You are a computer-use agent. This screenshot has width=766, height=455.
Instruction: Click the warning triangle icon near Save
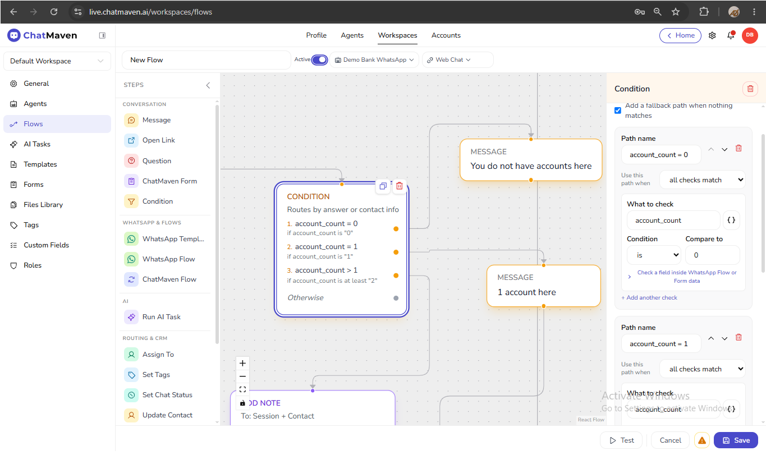tap(702, 440)
